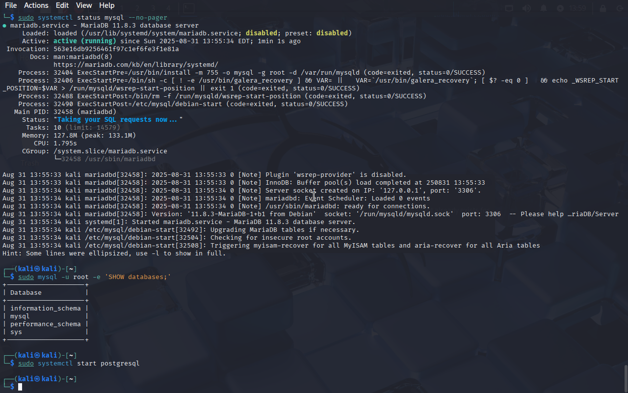The width and height of the screenshot is (628, 393).
Task: Open the File menu
Action: [11, 5]
